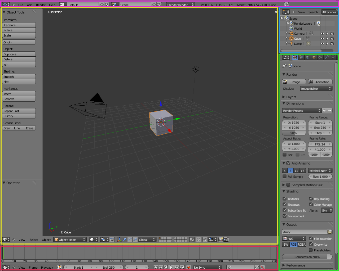Select the World properties globe icon

[x=307, y=57]
